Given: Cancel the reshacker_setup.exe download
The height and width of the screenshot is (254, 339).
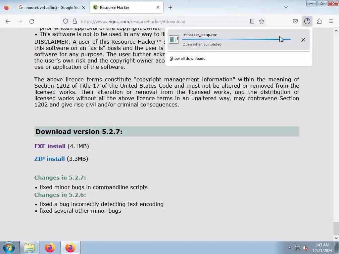Looking at the screenshot, I should tap(303, 40).
